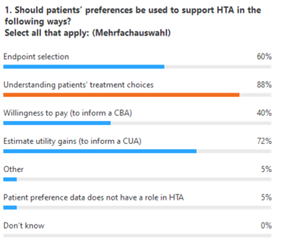Choose the "Other" poll answer label
This screenshot has height=246, width=282.
(13, 169)
